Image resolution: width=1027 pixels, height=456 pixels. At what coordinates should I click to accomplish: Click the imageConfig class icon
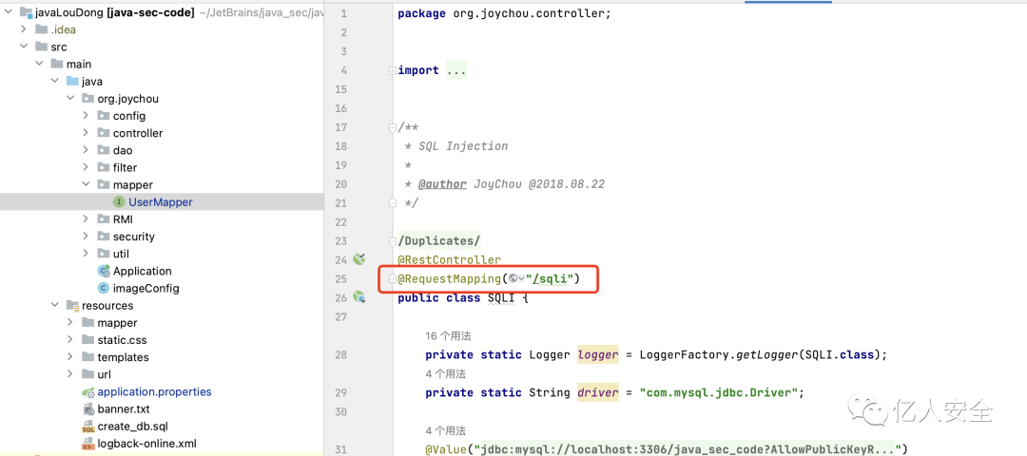tap(104, 289)
